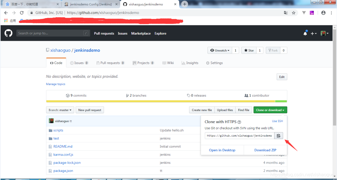The width and height of the screenshot is (337, 180).
Task: Click Edit description button
Action: [282, 77]
